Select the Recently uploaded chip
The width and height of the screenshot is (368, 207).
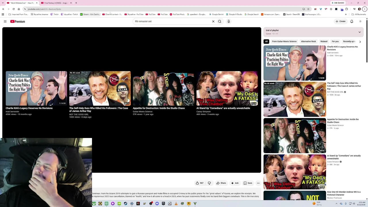[349, 41]
